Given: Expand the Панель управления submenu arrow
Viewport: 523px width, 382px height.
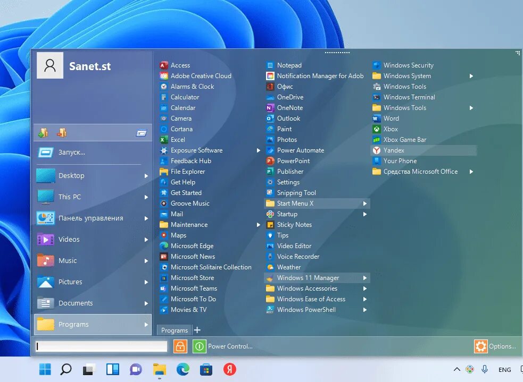Looking at the screenshot, I should pos(146,218).
